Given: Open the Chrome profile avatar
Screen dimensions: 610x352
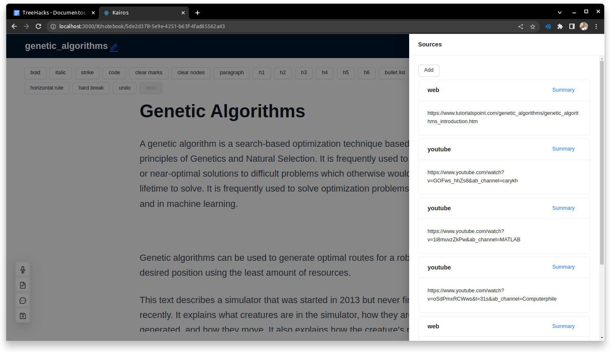Looking at the screenshot, I should click(x=584, y=26).
